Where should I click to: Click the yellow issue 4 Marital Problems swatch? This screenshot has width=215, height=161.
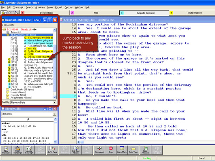(x=171, y=13)
